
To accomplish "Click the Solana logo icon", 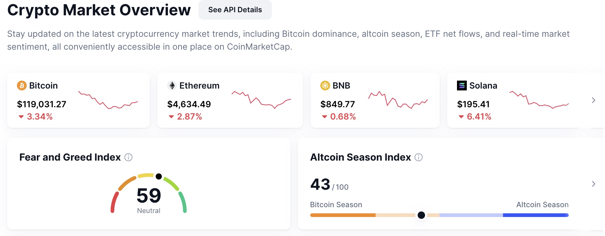I will [462, 86].
